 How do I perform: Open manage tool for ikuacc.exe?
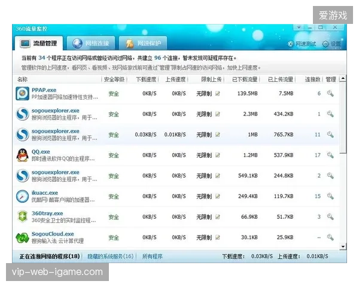pos(330,196)
